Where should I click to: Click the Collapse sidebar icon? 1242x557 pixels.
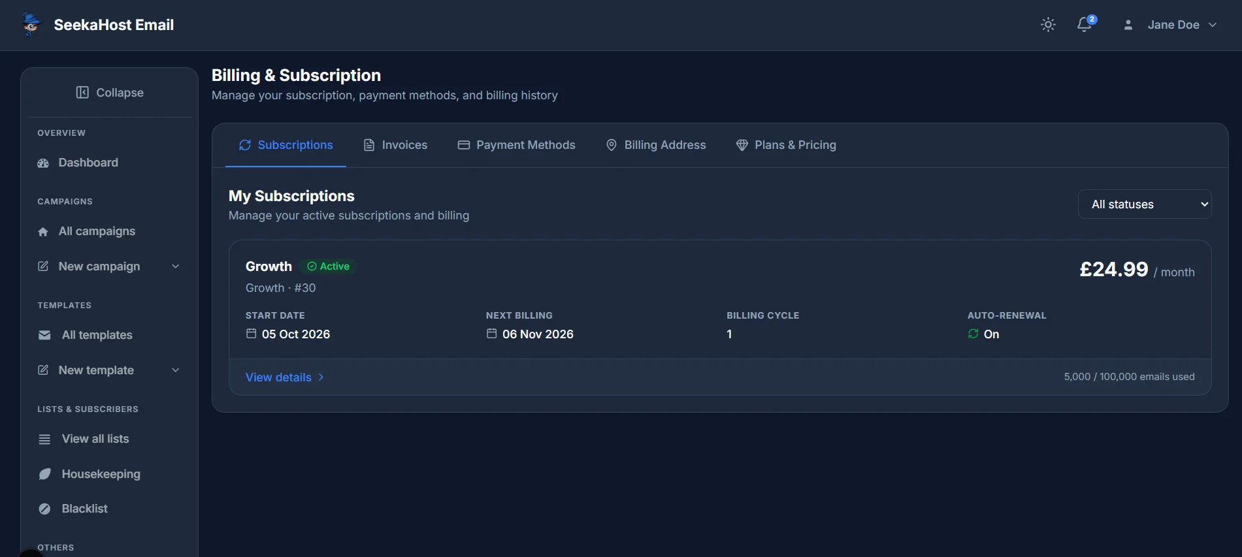point(82,93)
